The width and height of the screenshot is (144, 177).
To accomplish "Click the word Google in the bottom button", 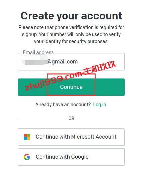I will [x=80, y=157].
